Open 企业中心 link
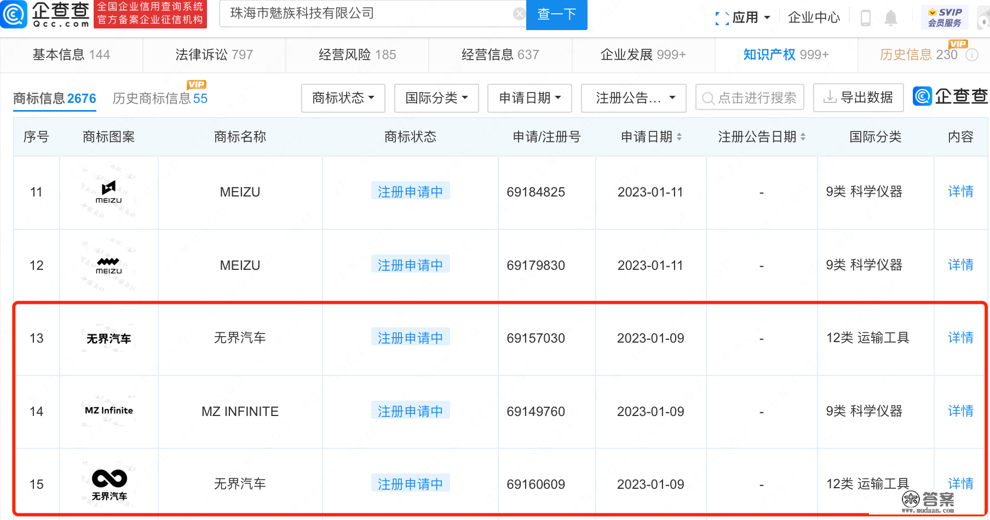 pyautogui.click(x=814, y=18)
